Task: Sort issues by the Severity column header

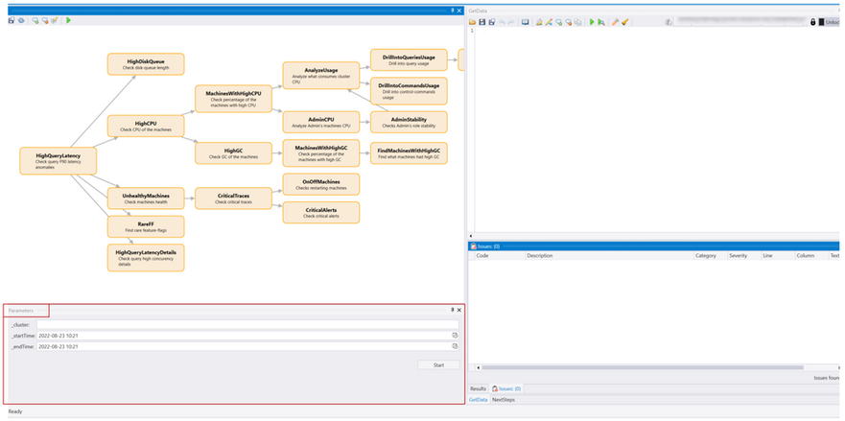Action: coord(739,256)
